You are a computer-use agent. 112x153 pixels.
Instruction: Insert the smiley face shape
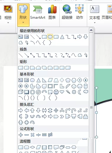click(56, 92)
